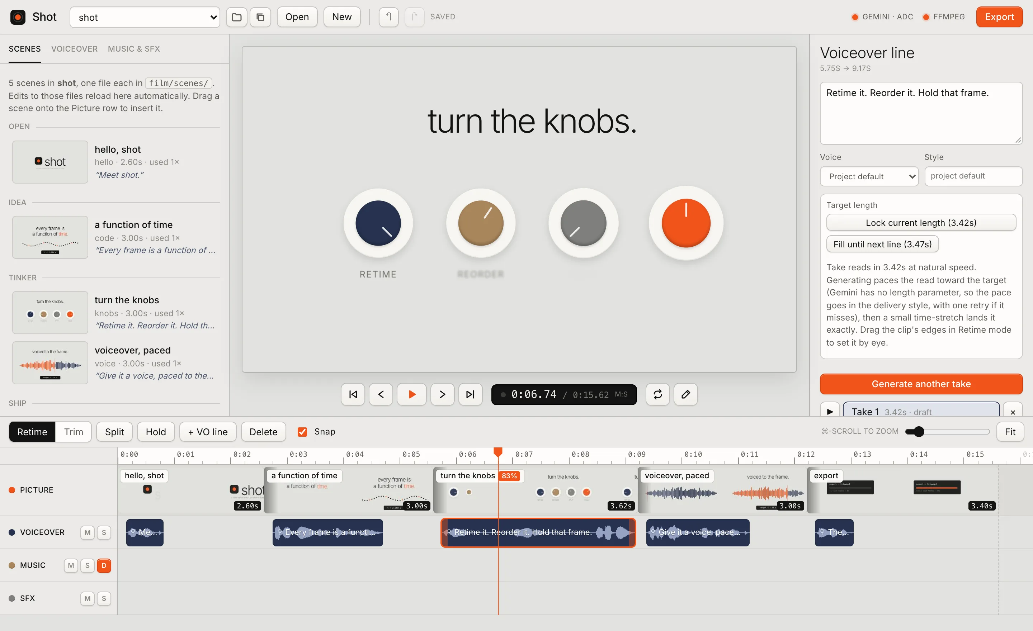This screenshot has width=1033, height=631.
Task: Click the undo arrow icon
Action: (x=389, y=17)
